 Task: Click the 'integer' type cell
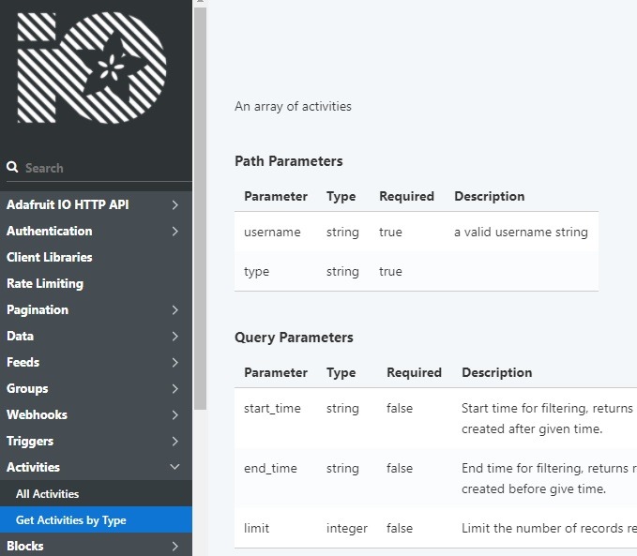[x=347, y=529]
